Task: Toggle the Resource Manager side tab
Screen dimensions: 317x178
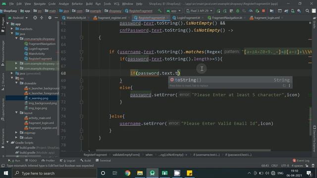Action: (x=2, y=53)
